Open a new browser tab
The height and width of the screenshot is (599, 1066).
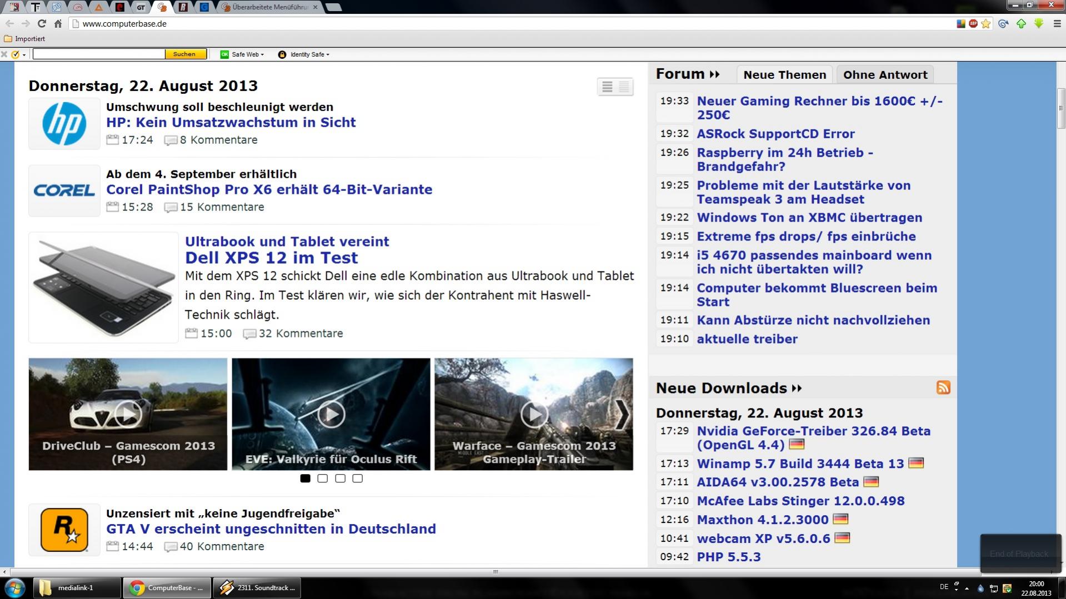[x=333, y=7]
